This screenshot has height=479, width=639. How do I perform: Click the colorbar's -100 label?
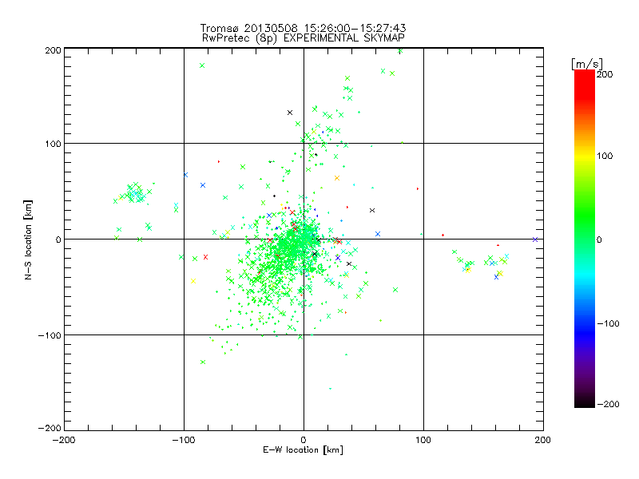click(608, 323)
